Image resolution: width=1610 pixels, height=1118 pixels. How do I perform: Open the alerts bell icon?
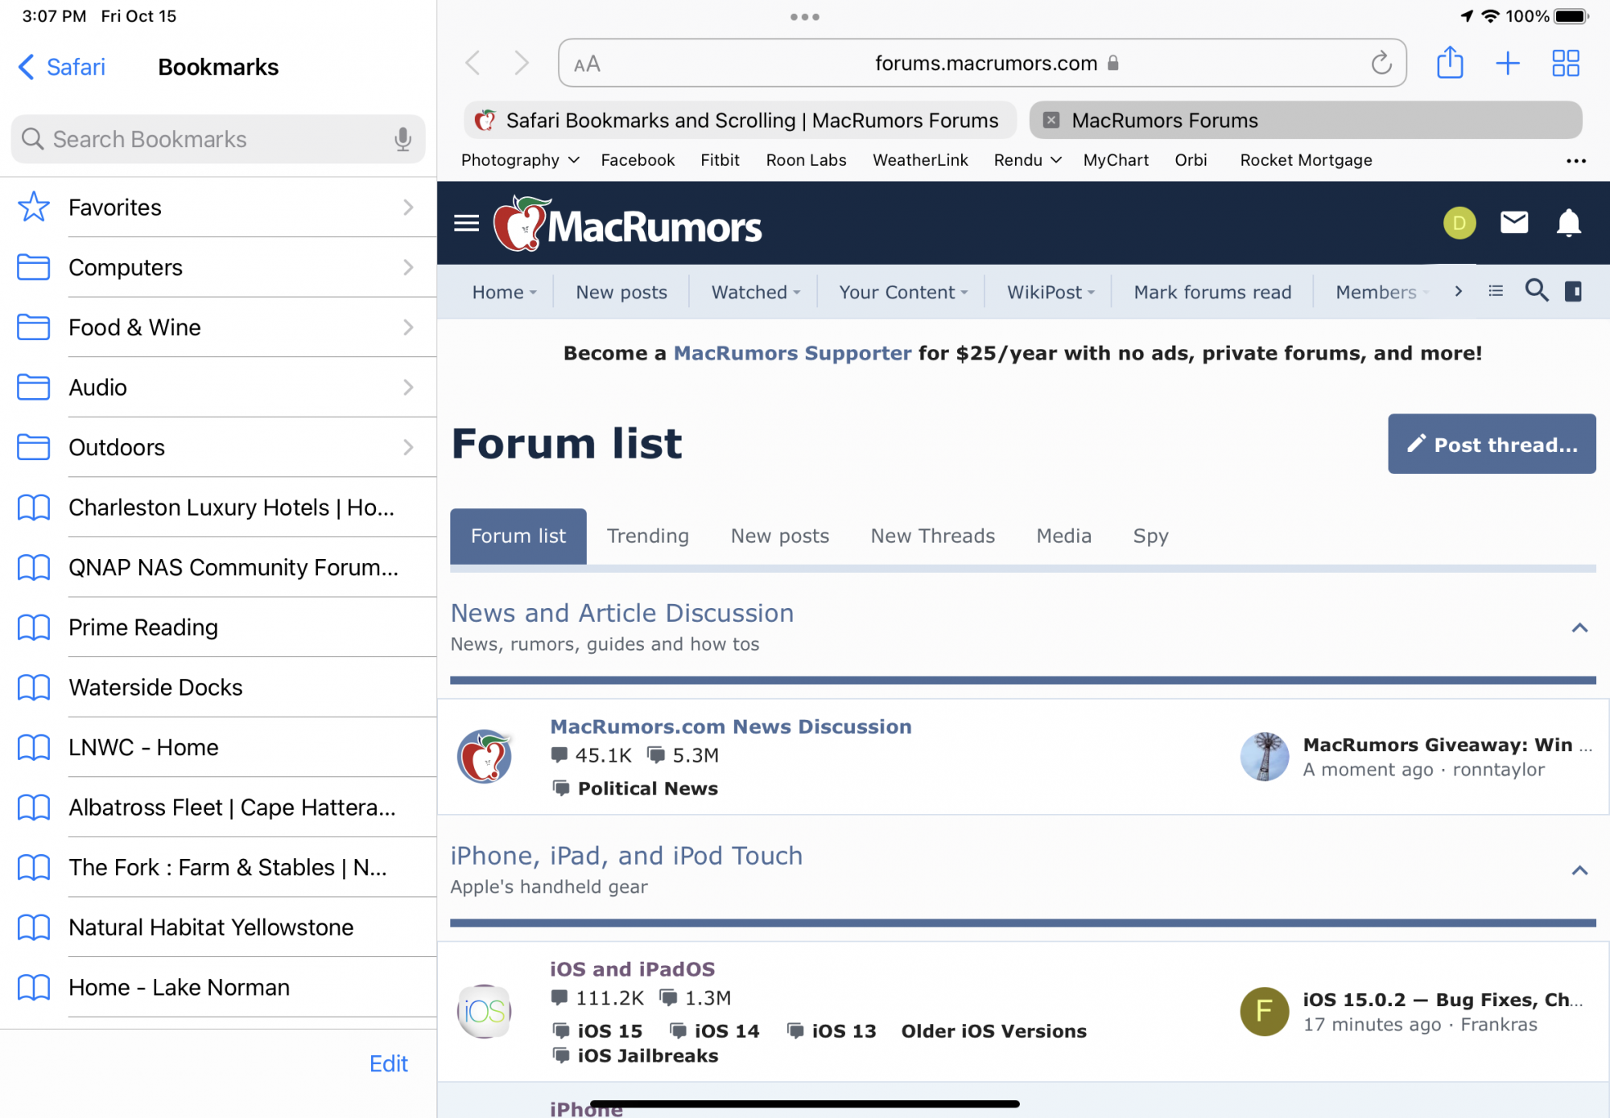[1569, 223]
